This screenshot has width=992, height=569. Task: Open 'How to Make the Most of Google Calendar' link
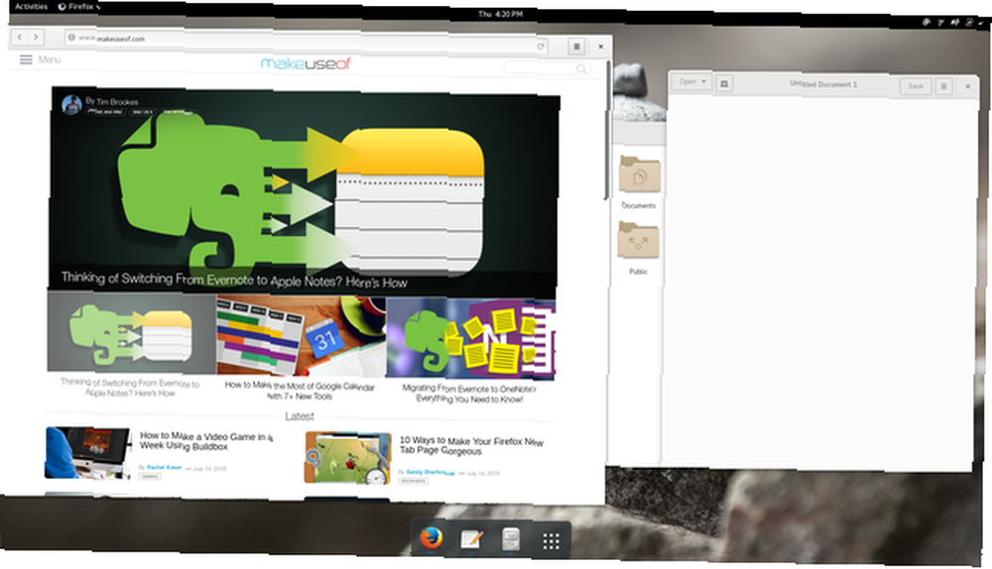click(x=300, y=391)
